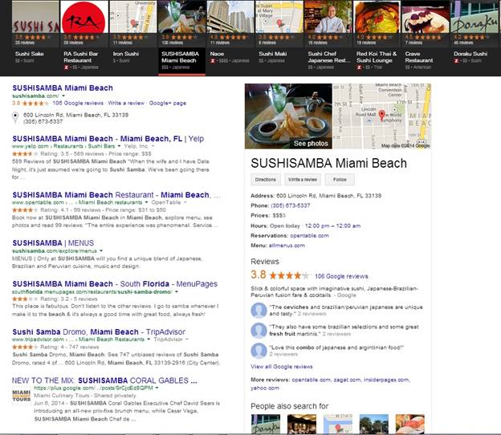This screenshot has height=435, width=501.
Task: Click View all Google reviews
Action: tap(282, 366)
